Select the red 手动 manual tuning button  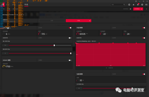78,21
